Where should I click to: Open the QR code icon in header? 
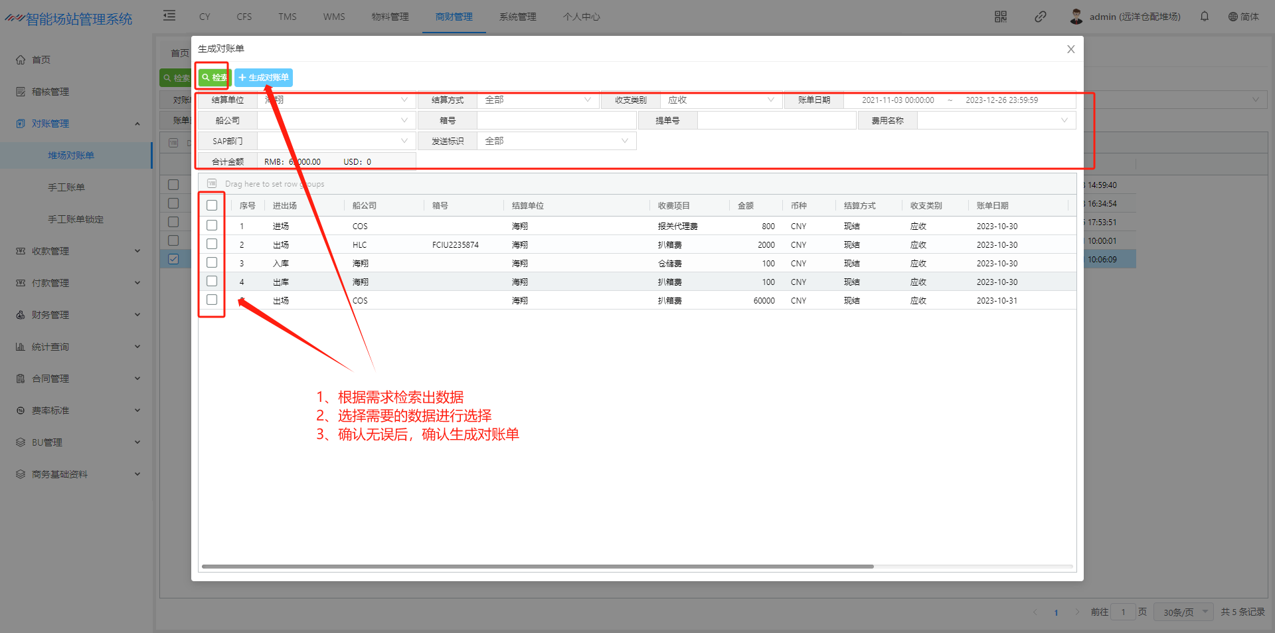point(1001,17)
